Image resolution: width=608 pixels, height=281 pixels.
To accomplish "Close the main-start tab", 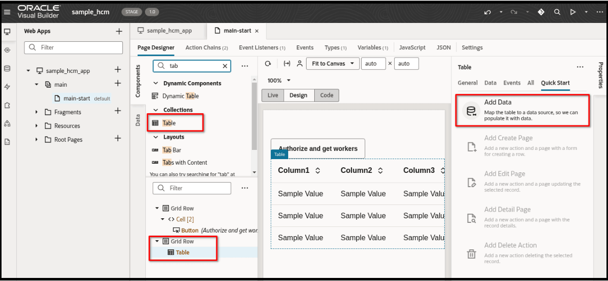I will pyautogui.click(x=257, y=31).
